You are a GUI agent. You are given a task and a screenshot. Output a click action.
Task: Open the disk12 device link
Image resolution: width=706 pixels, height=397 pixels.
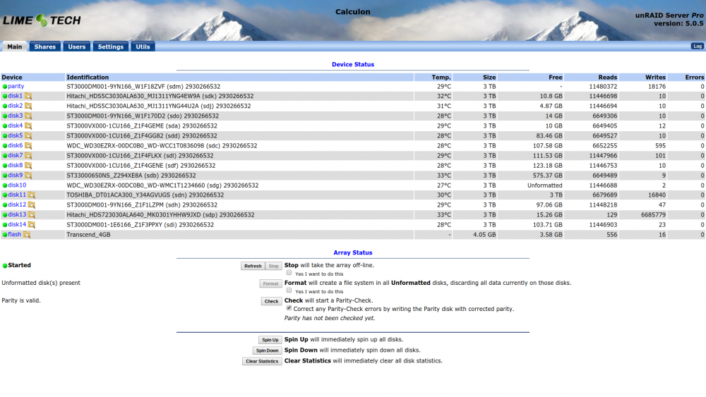(17, 205)
